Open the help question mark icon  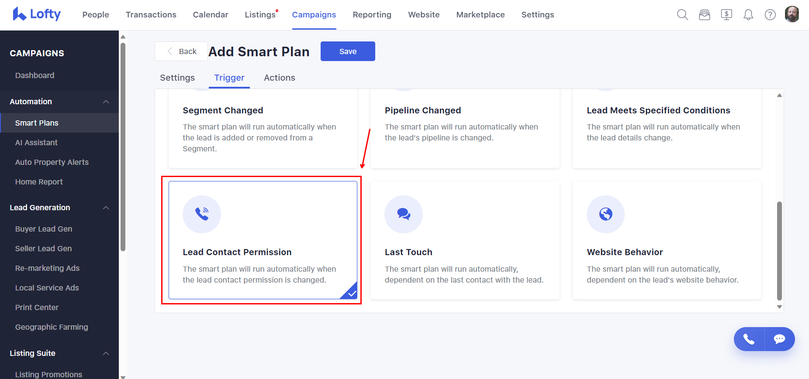click(770, 14)
